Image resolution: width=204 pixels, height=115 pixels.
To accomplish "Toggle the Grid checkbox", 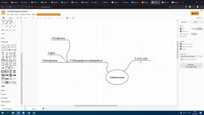I will click(x=181, y=29).
